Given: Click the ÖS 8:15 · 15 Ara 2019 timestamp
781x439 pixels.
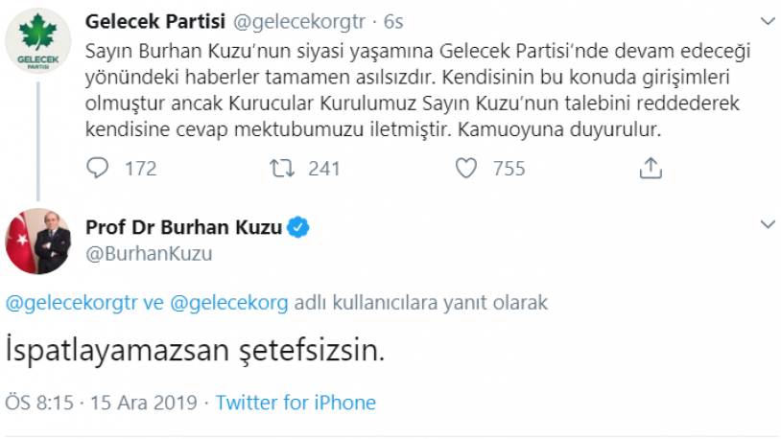Looking at the screenshot, I should click(102, 403).
